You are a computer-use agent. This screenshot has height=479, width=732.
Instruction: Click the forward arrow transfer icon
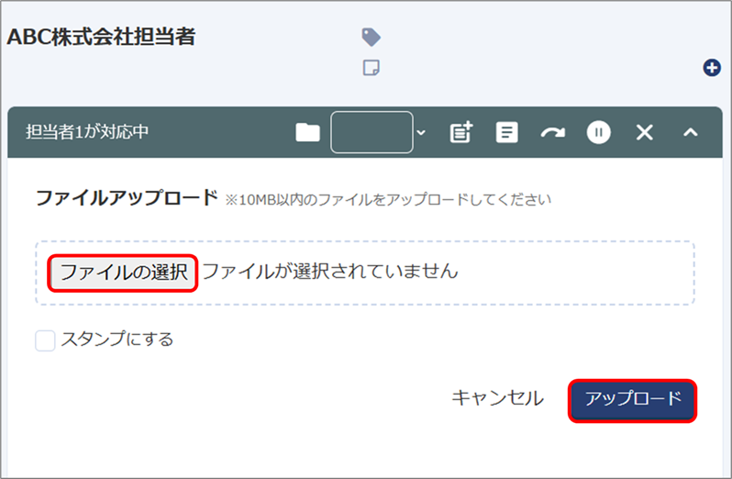click(553, 133)
